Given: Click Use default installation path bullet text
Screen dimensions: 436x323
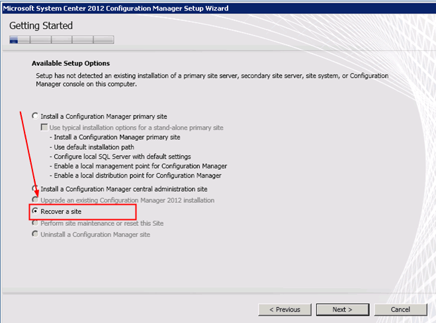Looking at the screenshot, I should pyautogui.click(x=94, y=147).
